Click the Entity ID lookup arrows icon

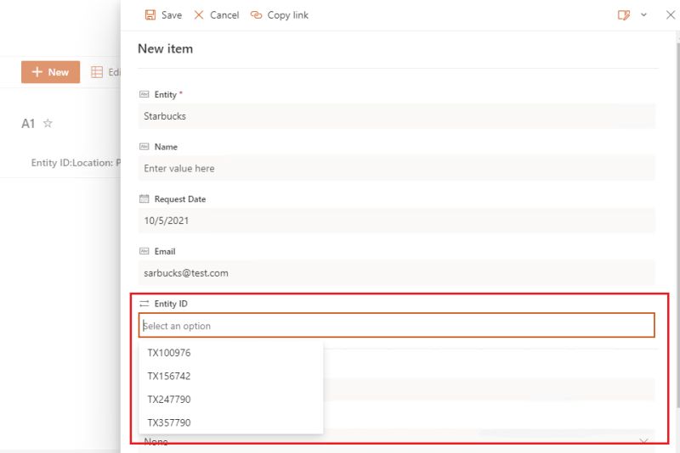pyautogui.click(x=144, y=304)
